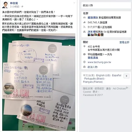Open the 更多 footer dropdown
This screenshot has height=132, width=132.
(x=95, y=92)
